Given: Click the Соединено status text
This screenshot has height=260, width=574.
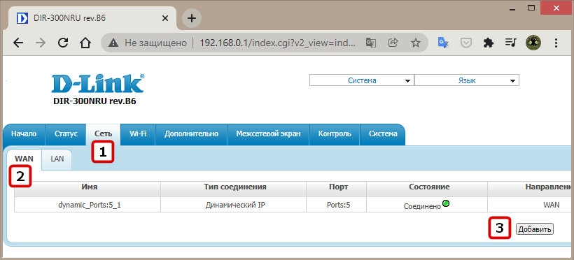Looking at the screenshot, I should point(422,206).
